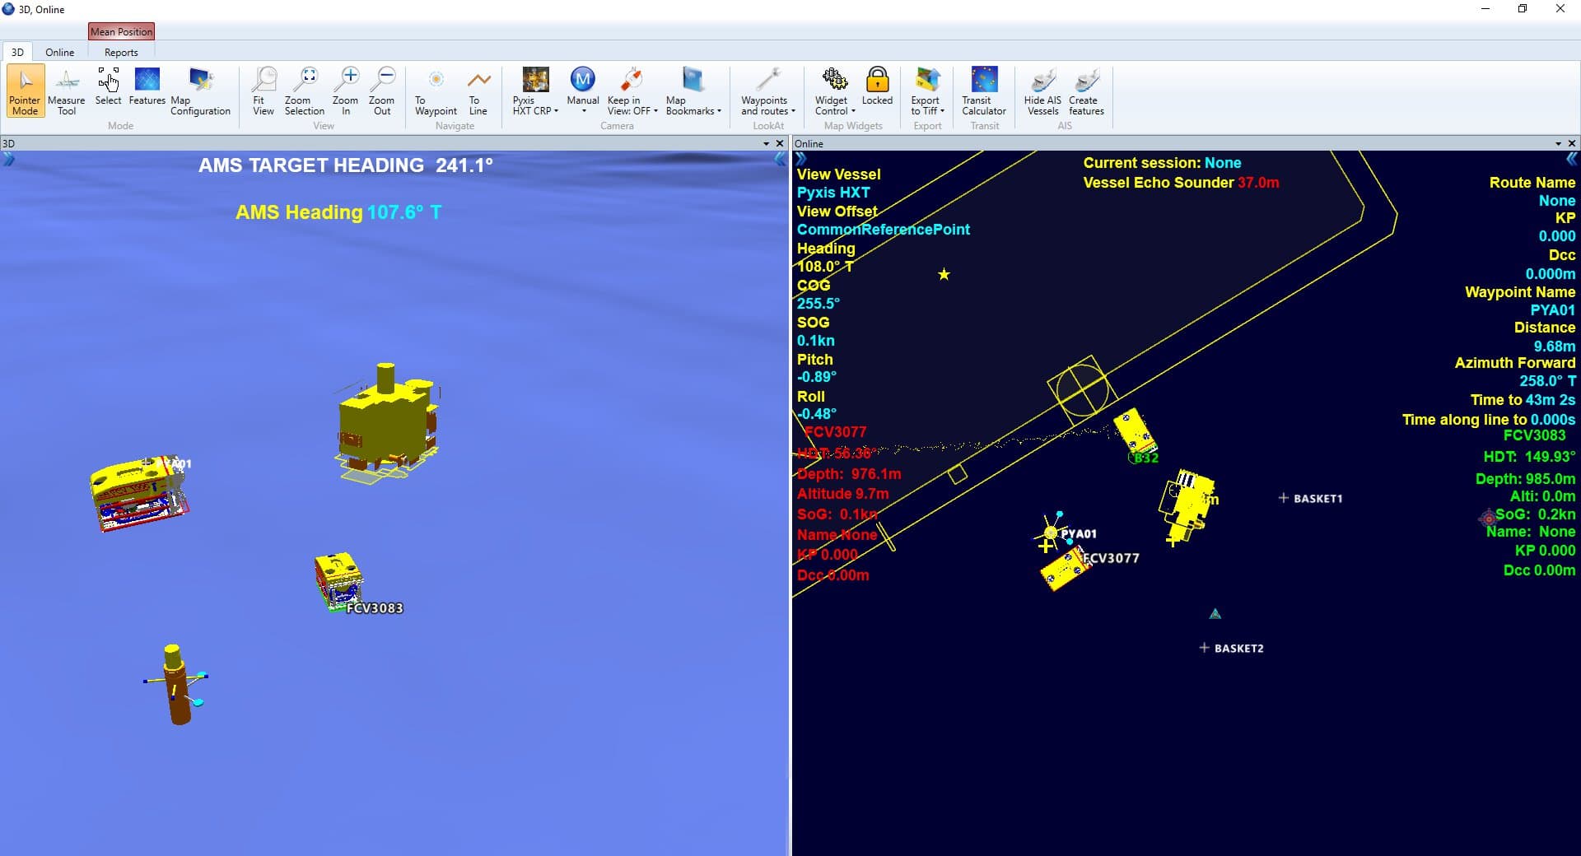Screen dimensions: 1581x856
Task: Toggle Pointer Mode on
Action: coord(25,91)
